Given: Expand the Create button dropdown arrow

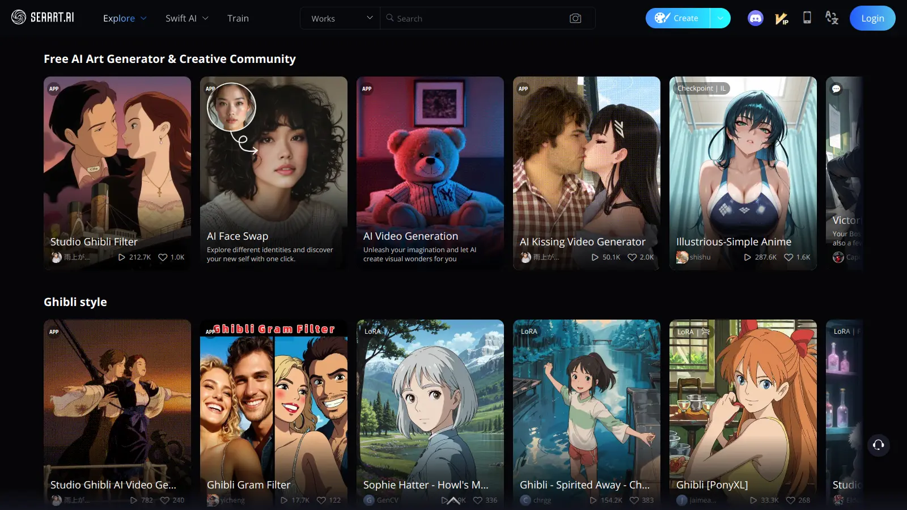Looking at the screenshot, I should point(720,18).
